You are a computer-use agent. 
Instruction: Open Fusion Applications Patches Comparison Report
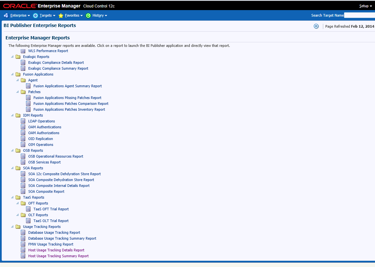point(71,104)
